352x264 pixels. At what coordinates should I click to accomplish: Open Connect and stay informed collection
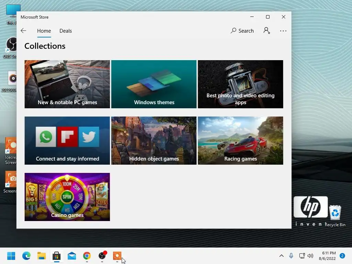(67, 141)
